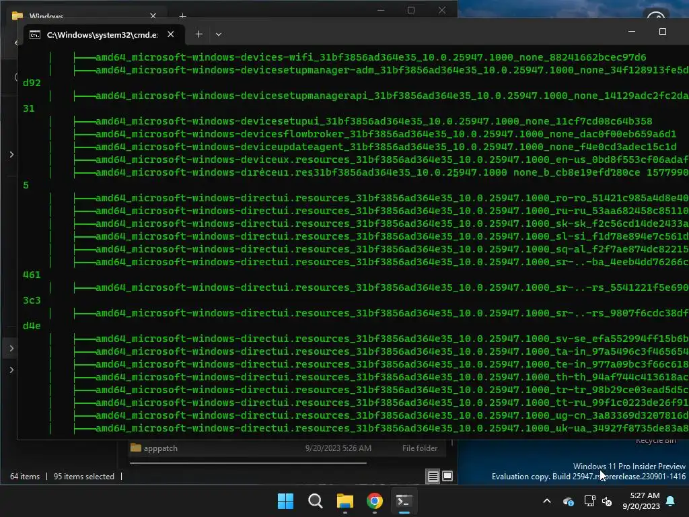689x517 pixels.
Task: Click the devicesflowbroker directory line
Action: (x=386, y=134)
